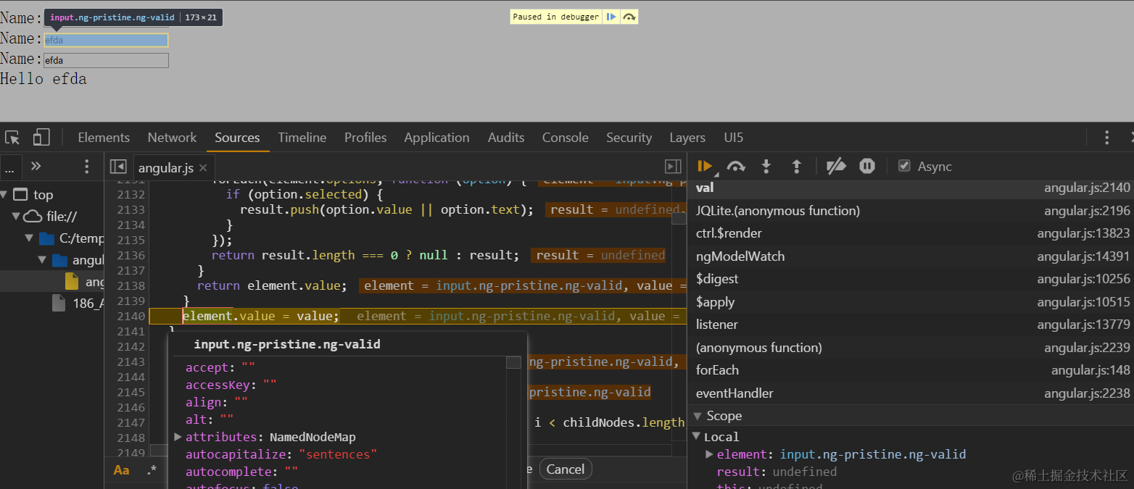
Task: Open angular.js:13823 source link
Action: (x=1083, y=233)
